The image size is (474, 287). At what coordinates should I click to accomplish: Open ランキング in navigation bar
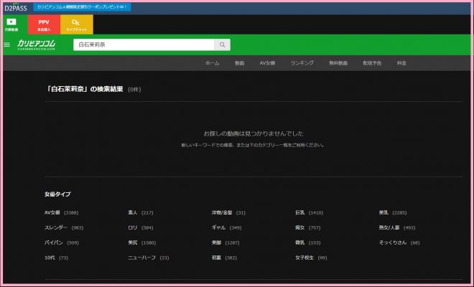(x=302, y=63)
